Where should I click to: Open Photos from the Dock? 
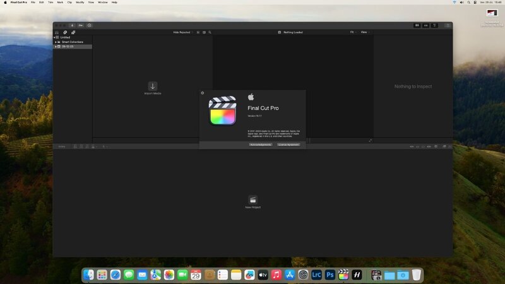169,275
